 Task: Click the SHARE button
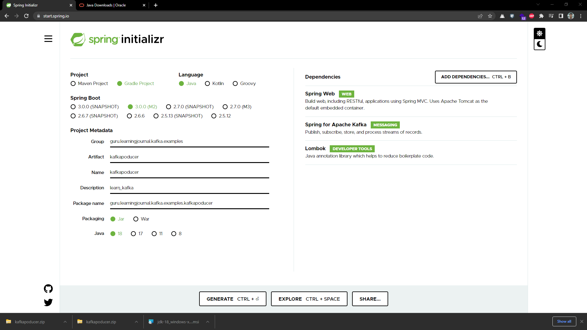point(370,299)
